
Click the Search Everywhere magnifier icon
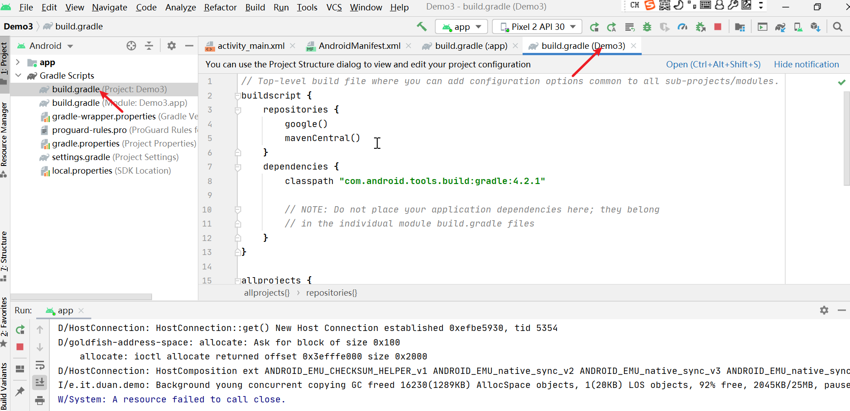coord(838,27)
